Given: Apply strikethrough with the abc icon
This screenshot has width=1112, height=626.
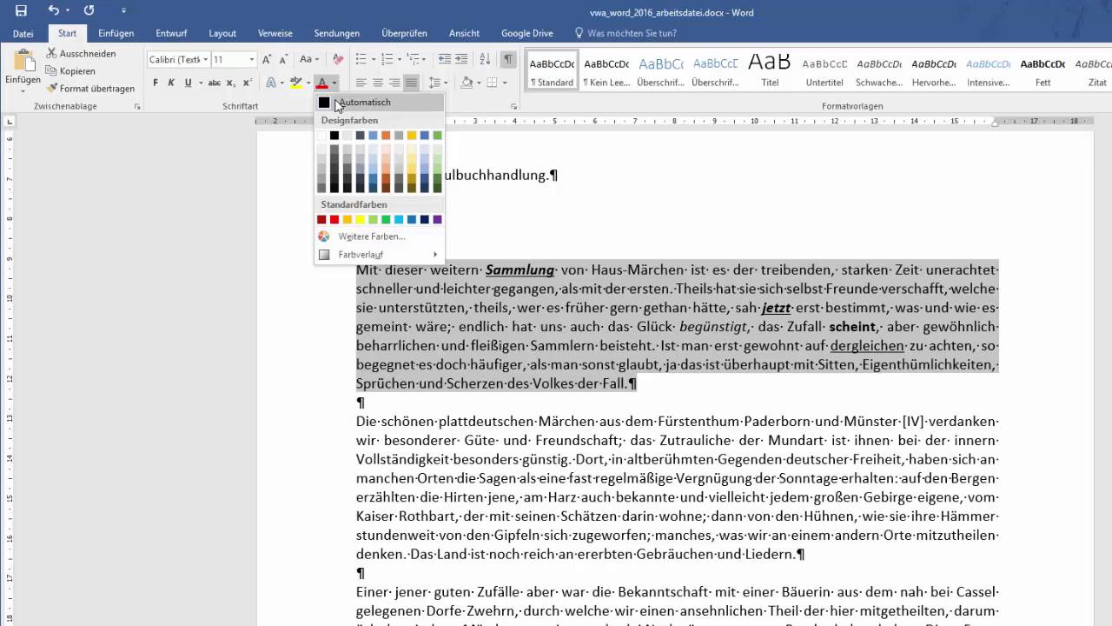Looking at the screenshot, I should click(214, 83).
